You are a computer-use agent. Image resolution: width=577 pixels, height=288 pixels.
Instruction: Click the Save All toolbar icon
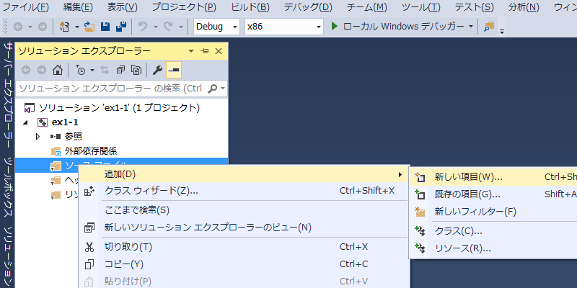(121, 27)
